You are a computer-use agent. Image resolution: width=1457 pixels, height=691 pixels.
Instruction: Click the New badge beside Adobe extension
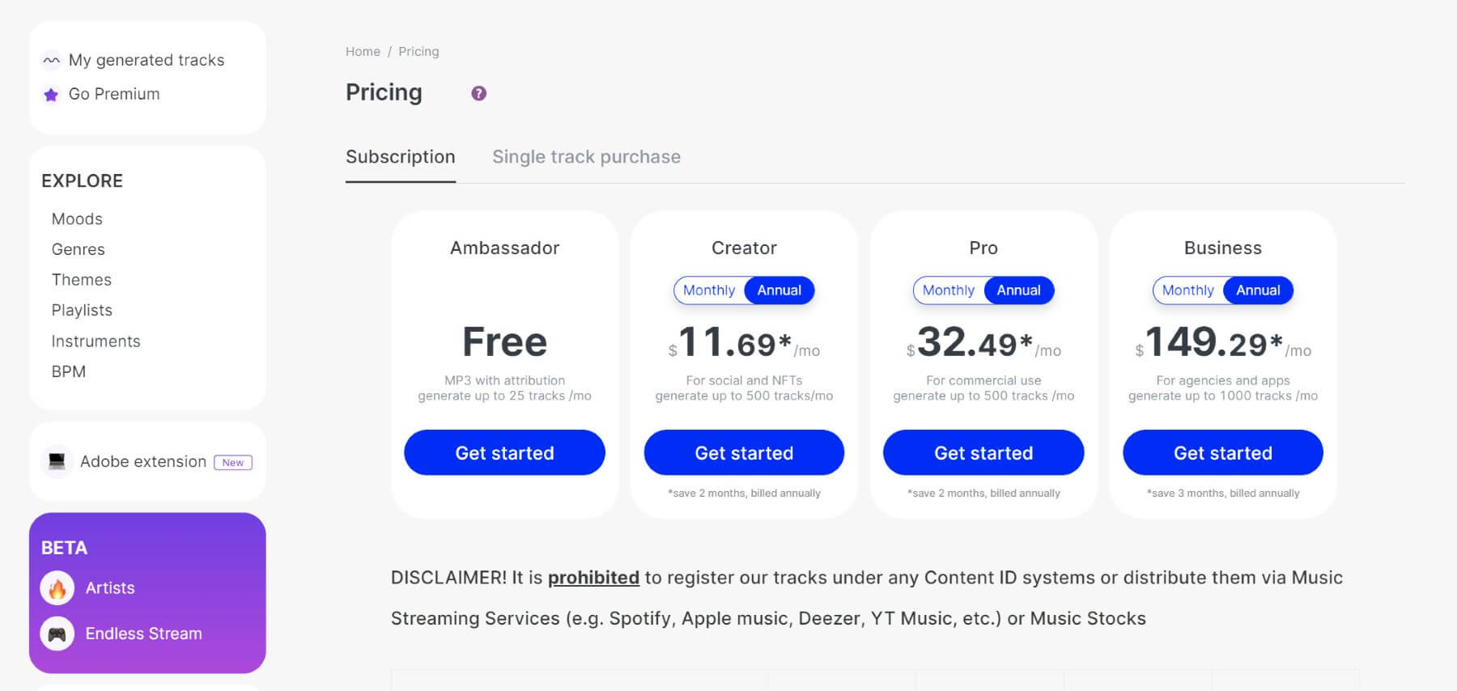tap(233, 462)
